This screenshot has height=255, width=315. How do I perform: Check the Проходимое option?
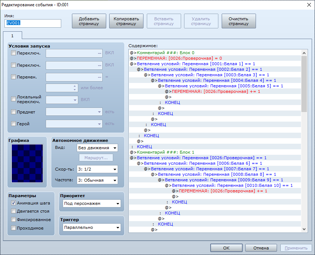click(x=13, y=228)
